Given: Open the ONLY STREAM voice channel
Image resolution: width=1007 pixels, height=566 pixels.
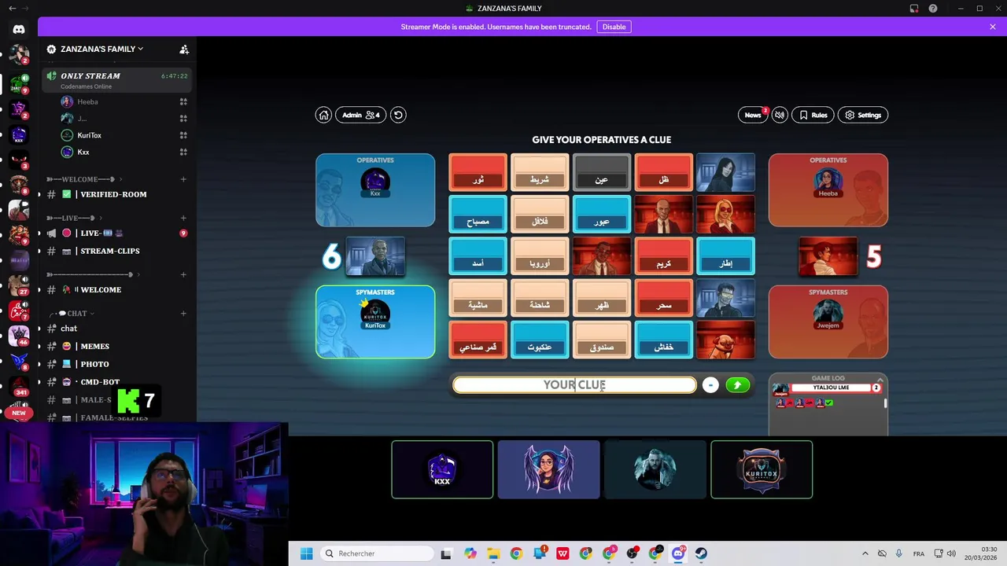Looking at the screenshot, I should pyautogui.click(x=117, y=80).
